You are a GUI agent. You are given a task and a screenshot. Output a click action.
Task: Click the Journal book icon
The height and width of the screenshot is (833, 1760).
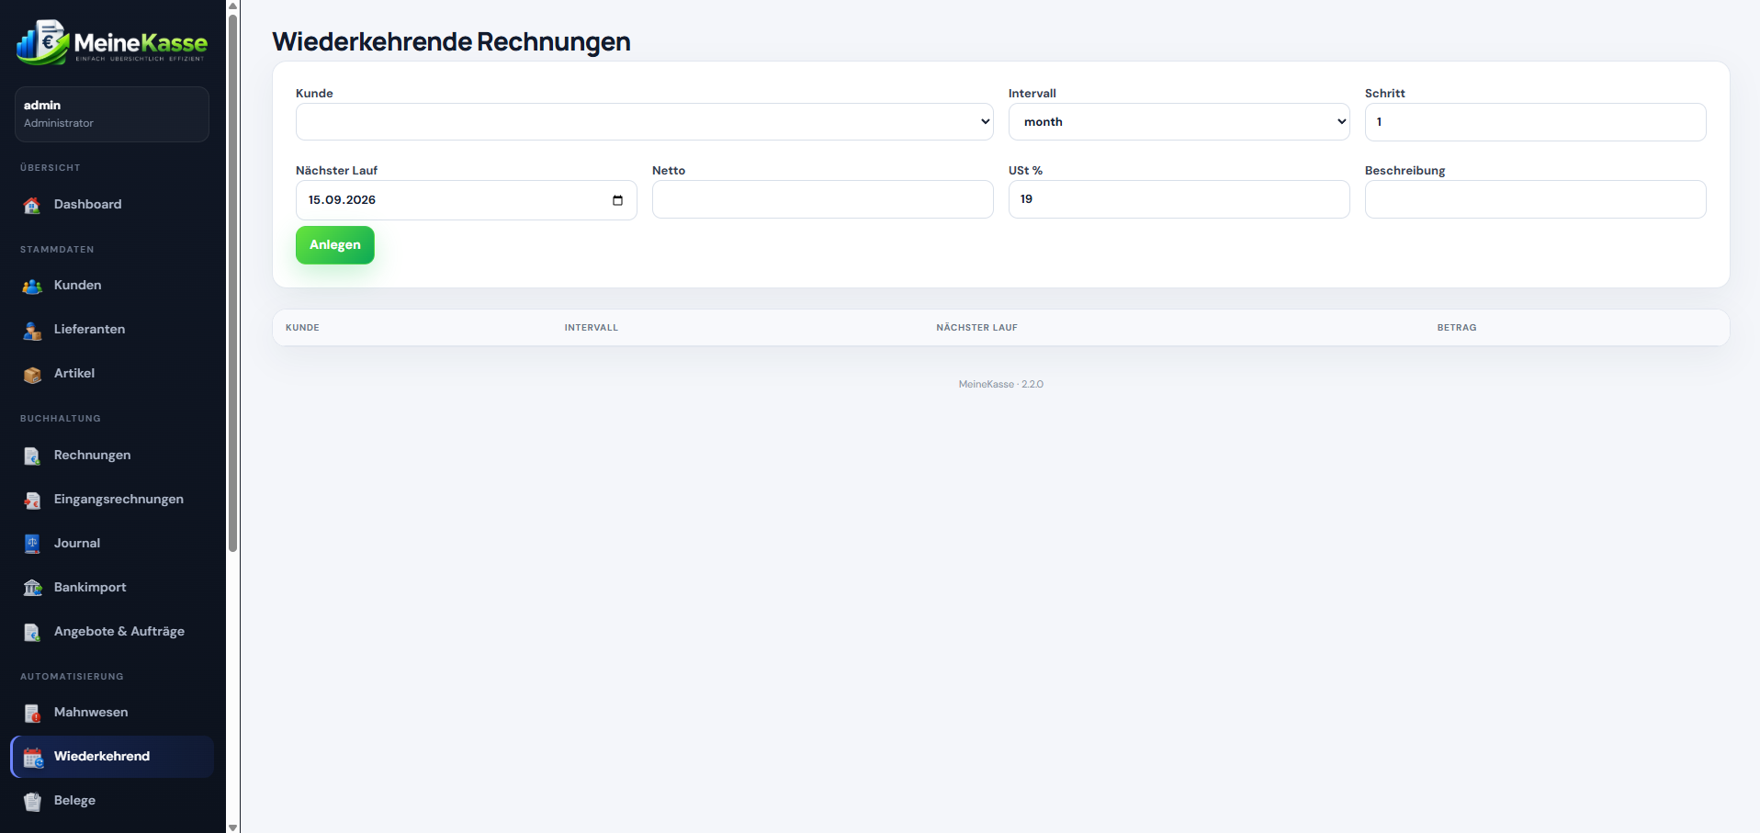click(32, 544)
